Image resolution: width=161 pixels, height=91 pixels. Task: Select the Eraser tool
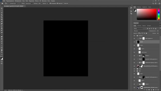coord(2,32)
